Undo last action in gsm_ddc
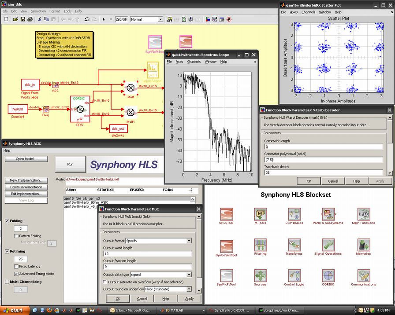395x315 pixels. coord(87,19)
